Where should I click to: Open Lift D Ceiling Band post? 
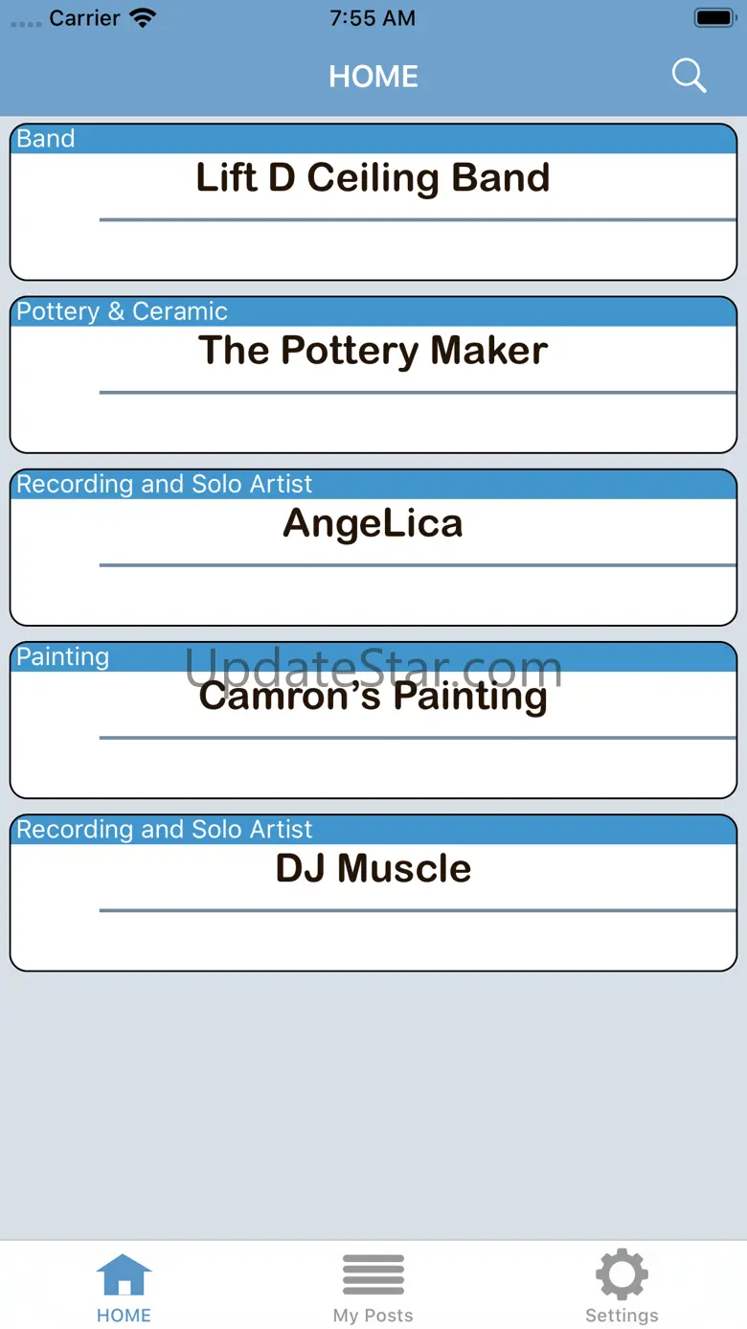tap(373, 202)
